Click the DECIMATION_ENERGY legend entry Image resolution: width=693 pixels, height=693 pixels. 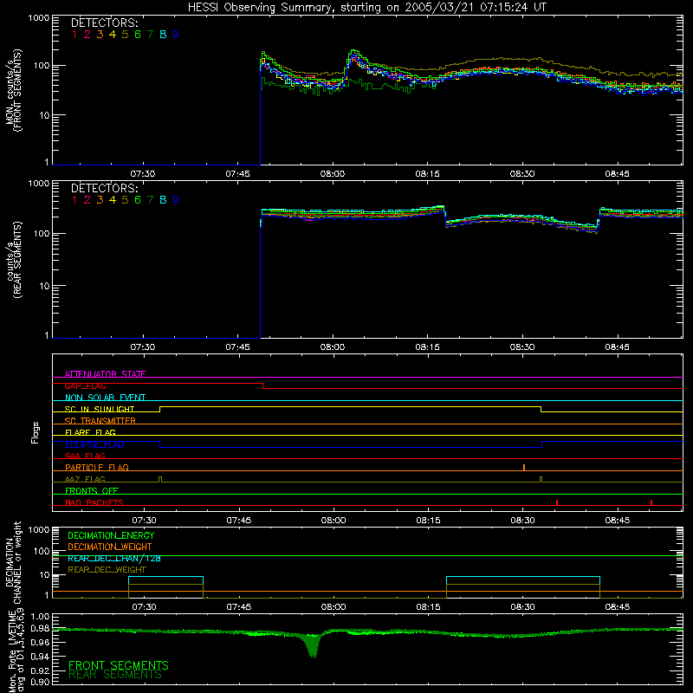tap(111, 535)
